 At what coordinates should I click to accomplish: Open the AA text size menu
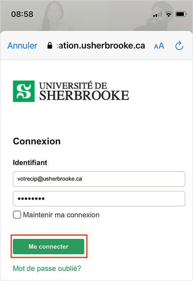[x=159, y=46]
